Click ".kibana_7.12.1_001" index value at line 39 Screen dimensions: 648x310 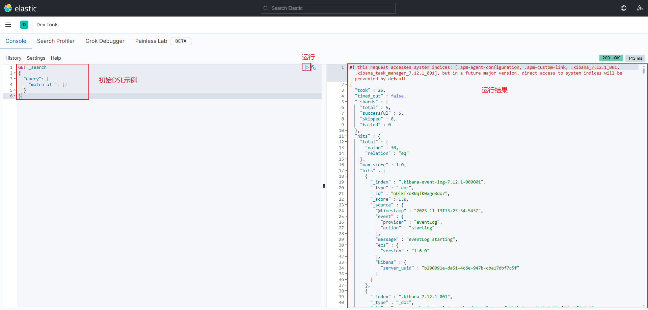click(x=424, y=297)
